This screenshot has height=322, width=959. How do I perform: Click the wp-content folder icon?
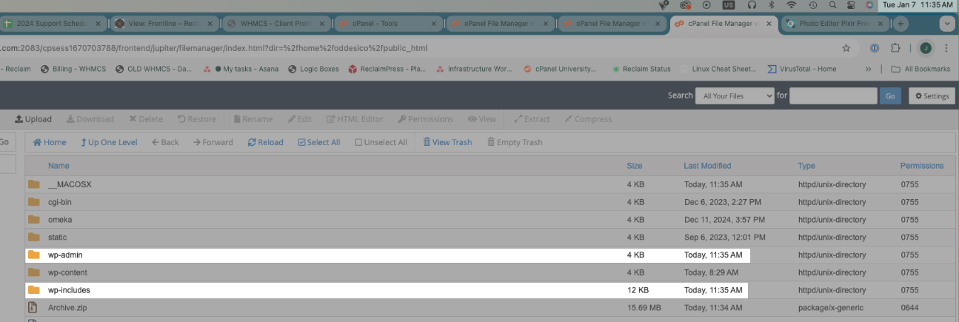pyautogui.click(x=33, y=272)
